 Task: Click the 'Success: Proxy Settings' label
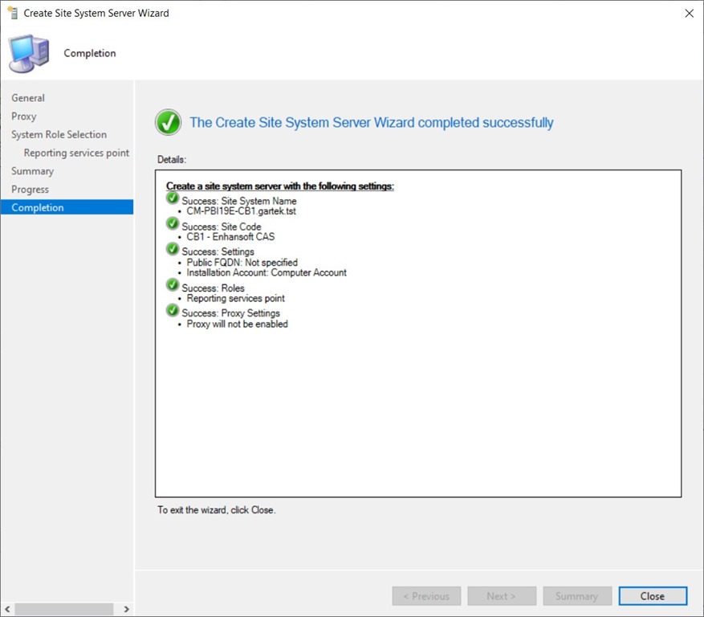230,313
